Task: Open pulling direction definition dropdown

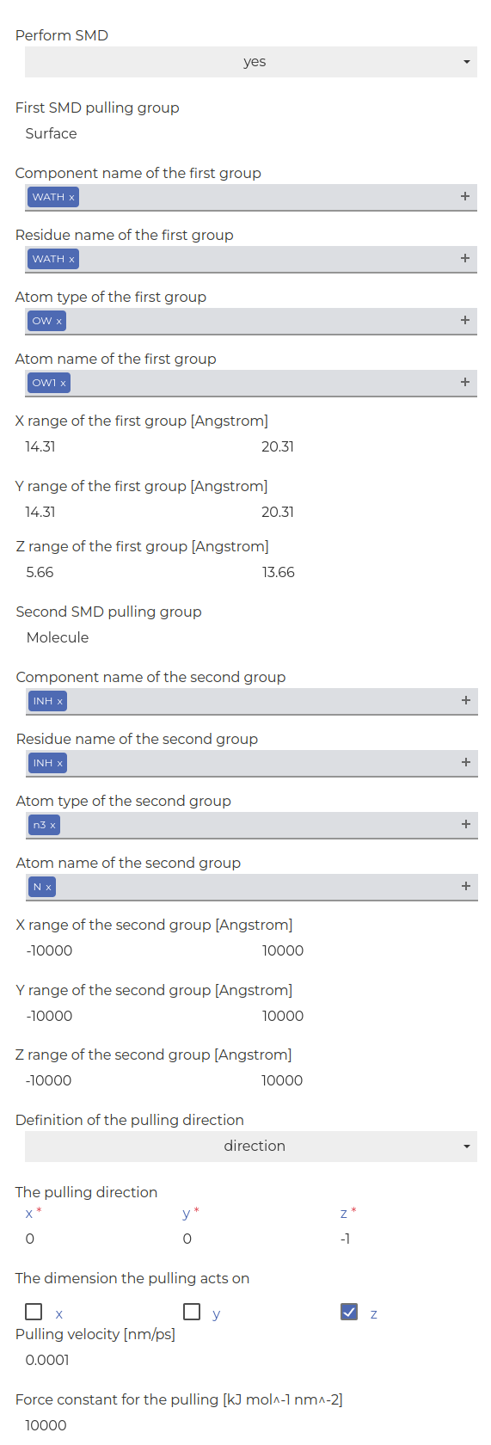Action: [251, 1147]
